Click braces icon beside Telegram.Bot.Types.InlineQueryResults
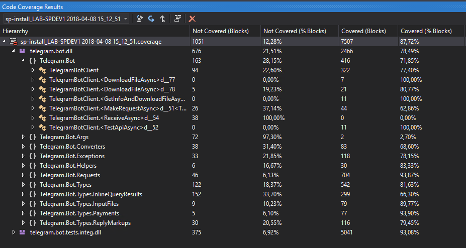Image resolution: width=466 pixels, height=248 pixels. (33, 194)
